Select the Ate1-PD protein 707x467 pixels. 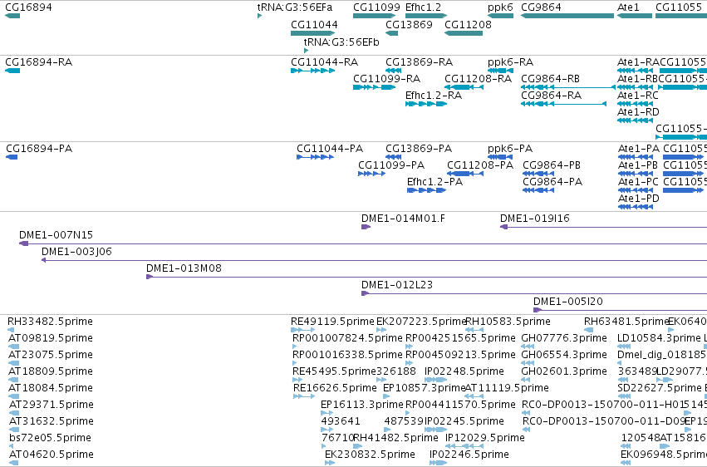(636, 207)
